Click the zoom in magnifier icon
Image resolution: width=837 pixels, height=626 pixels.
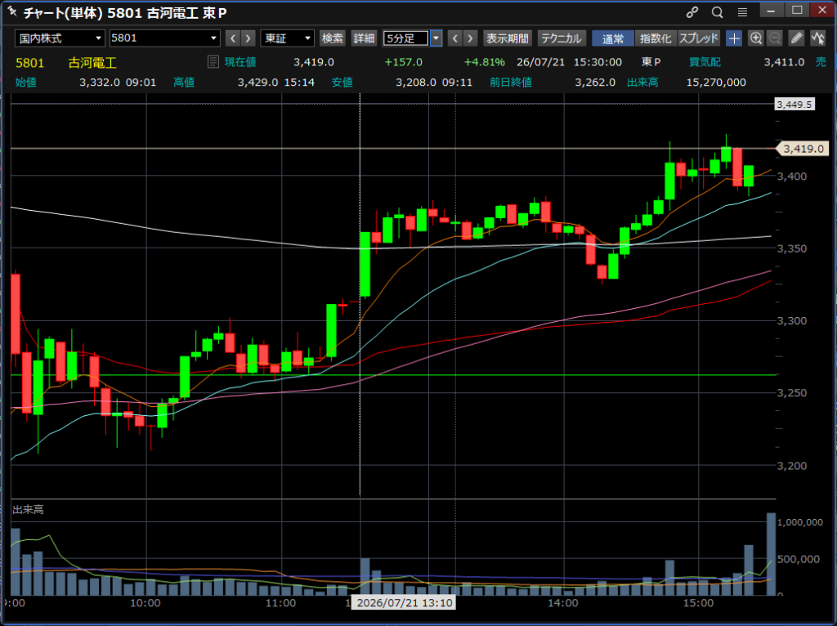[755, 38]
